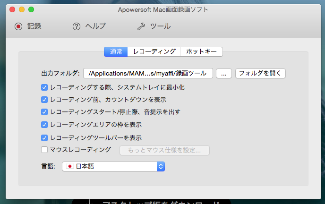Click the フォルダを開く button
The image size is (325, 204).
[260, 73]
